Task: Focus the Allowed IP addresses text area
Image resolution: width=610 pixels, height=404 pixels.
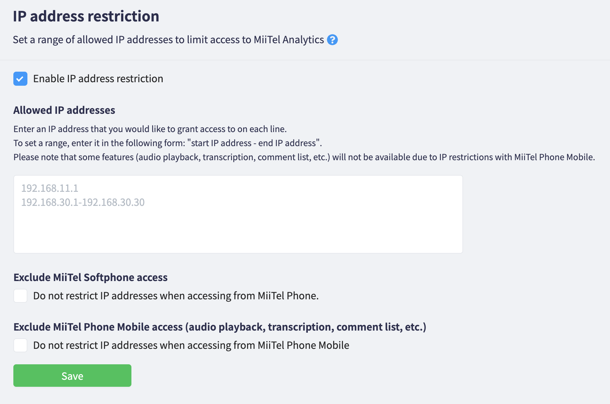Action: pos(238,214)
